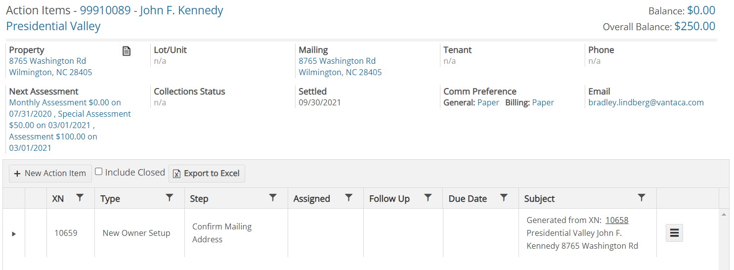Open the Due Date column filter
The width and height of the screenshot is (734, 270).
(504, 198)
